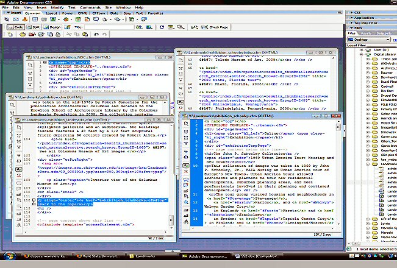Switch to Code view
Screen dimensions: 397x268
(16, 27)
